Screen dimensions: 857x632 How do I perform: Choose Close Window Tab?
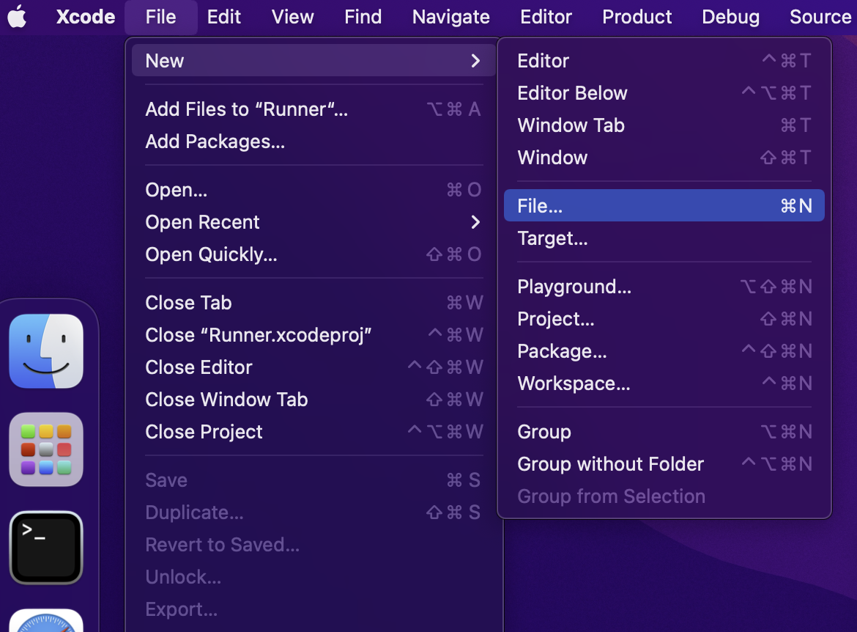[x=314, y=400]
